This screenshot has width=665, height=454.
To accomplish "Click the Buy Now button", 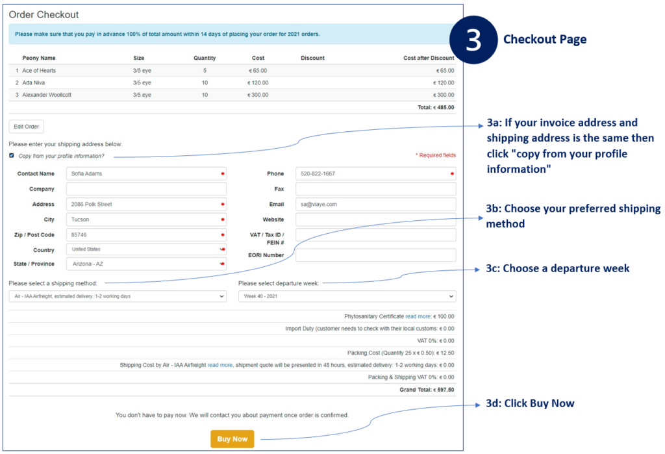I will (x=232, y=438).
